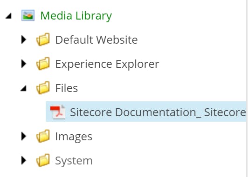Click the PDF icon of Sitecore Documentation
This screenshot has width=248, height=177.
[x=58, y=112]
